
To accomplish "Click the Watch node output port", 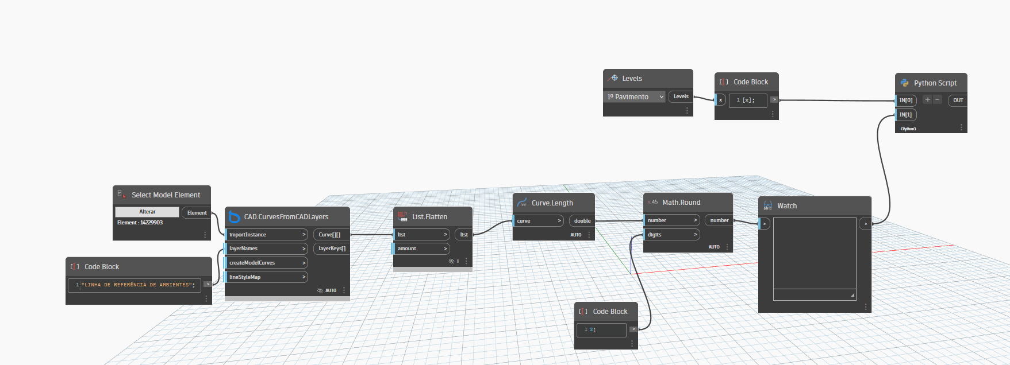I will tap(865, 224).
